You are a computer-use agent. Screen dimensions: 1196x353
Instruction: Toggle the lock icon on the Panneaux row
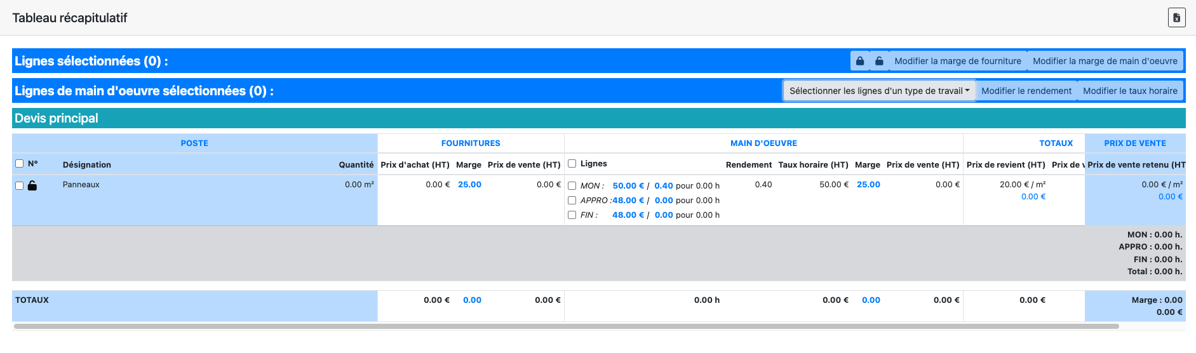click(x=32, y=185)
